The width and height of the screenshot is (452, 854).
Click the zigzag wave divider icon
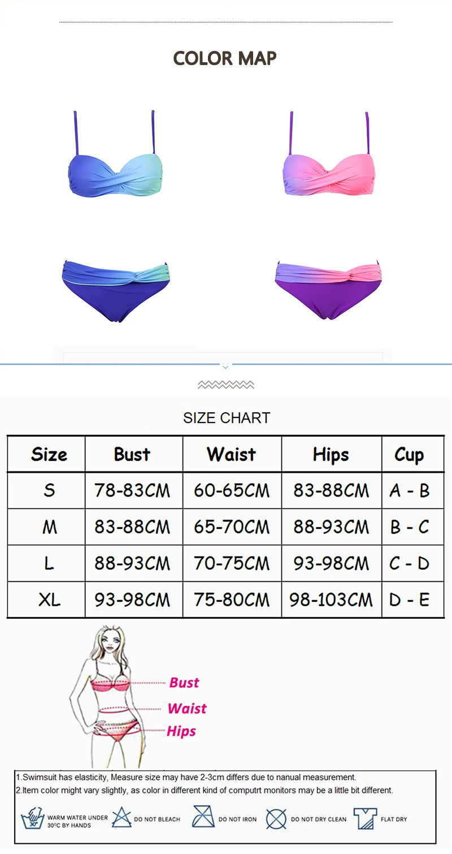pos(225,385)
